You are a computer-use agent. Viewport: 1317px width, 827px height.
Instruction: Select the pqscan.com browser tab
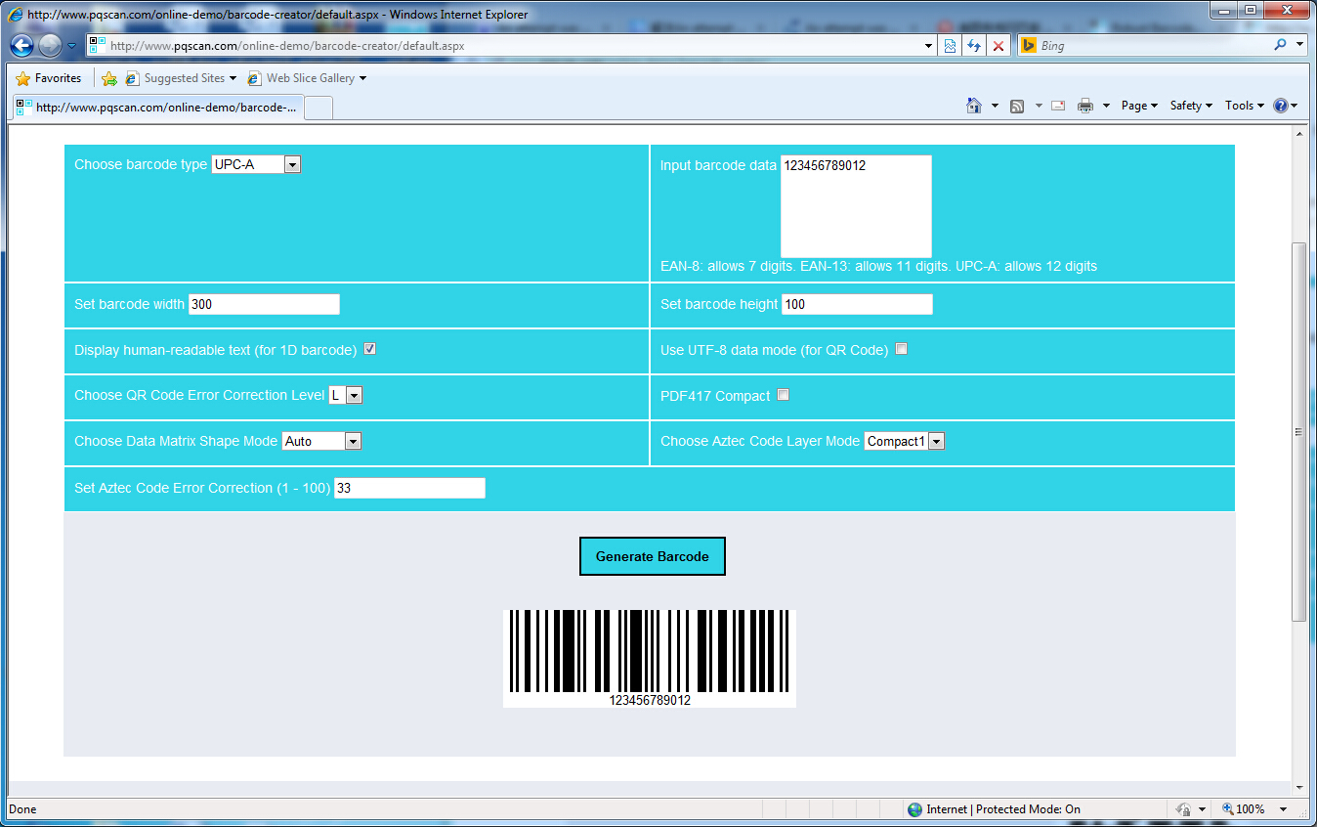pos(156,108)
